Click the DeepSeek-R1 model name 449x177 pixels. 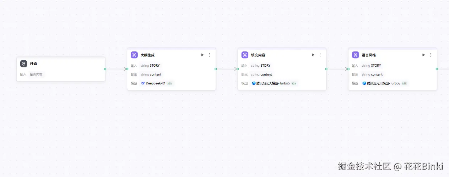coord(156,83)
